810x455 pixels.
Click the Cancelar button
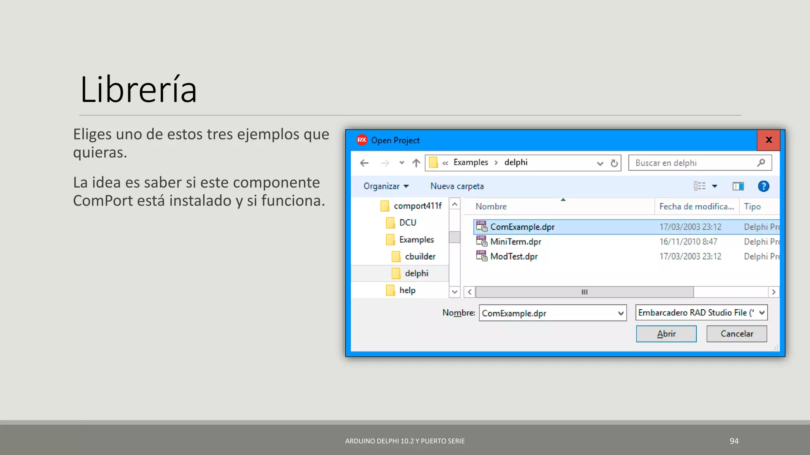click(x=736, y=334)
